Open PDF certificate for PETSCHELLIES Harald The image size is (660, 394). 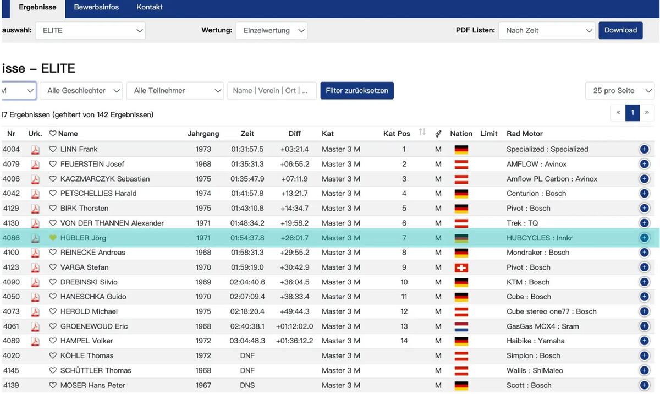[35, 194]
